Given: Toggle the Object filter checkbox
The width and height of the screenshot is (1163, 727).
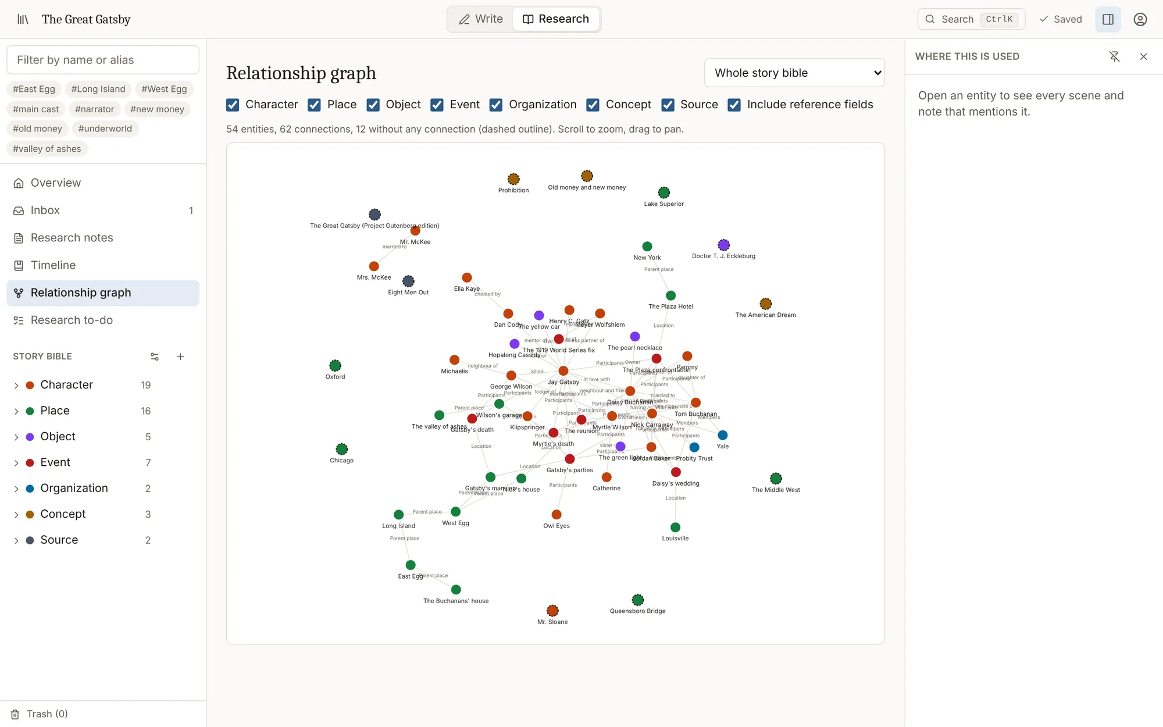Looking at the screenshot, I should click(373, 105).
